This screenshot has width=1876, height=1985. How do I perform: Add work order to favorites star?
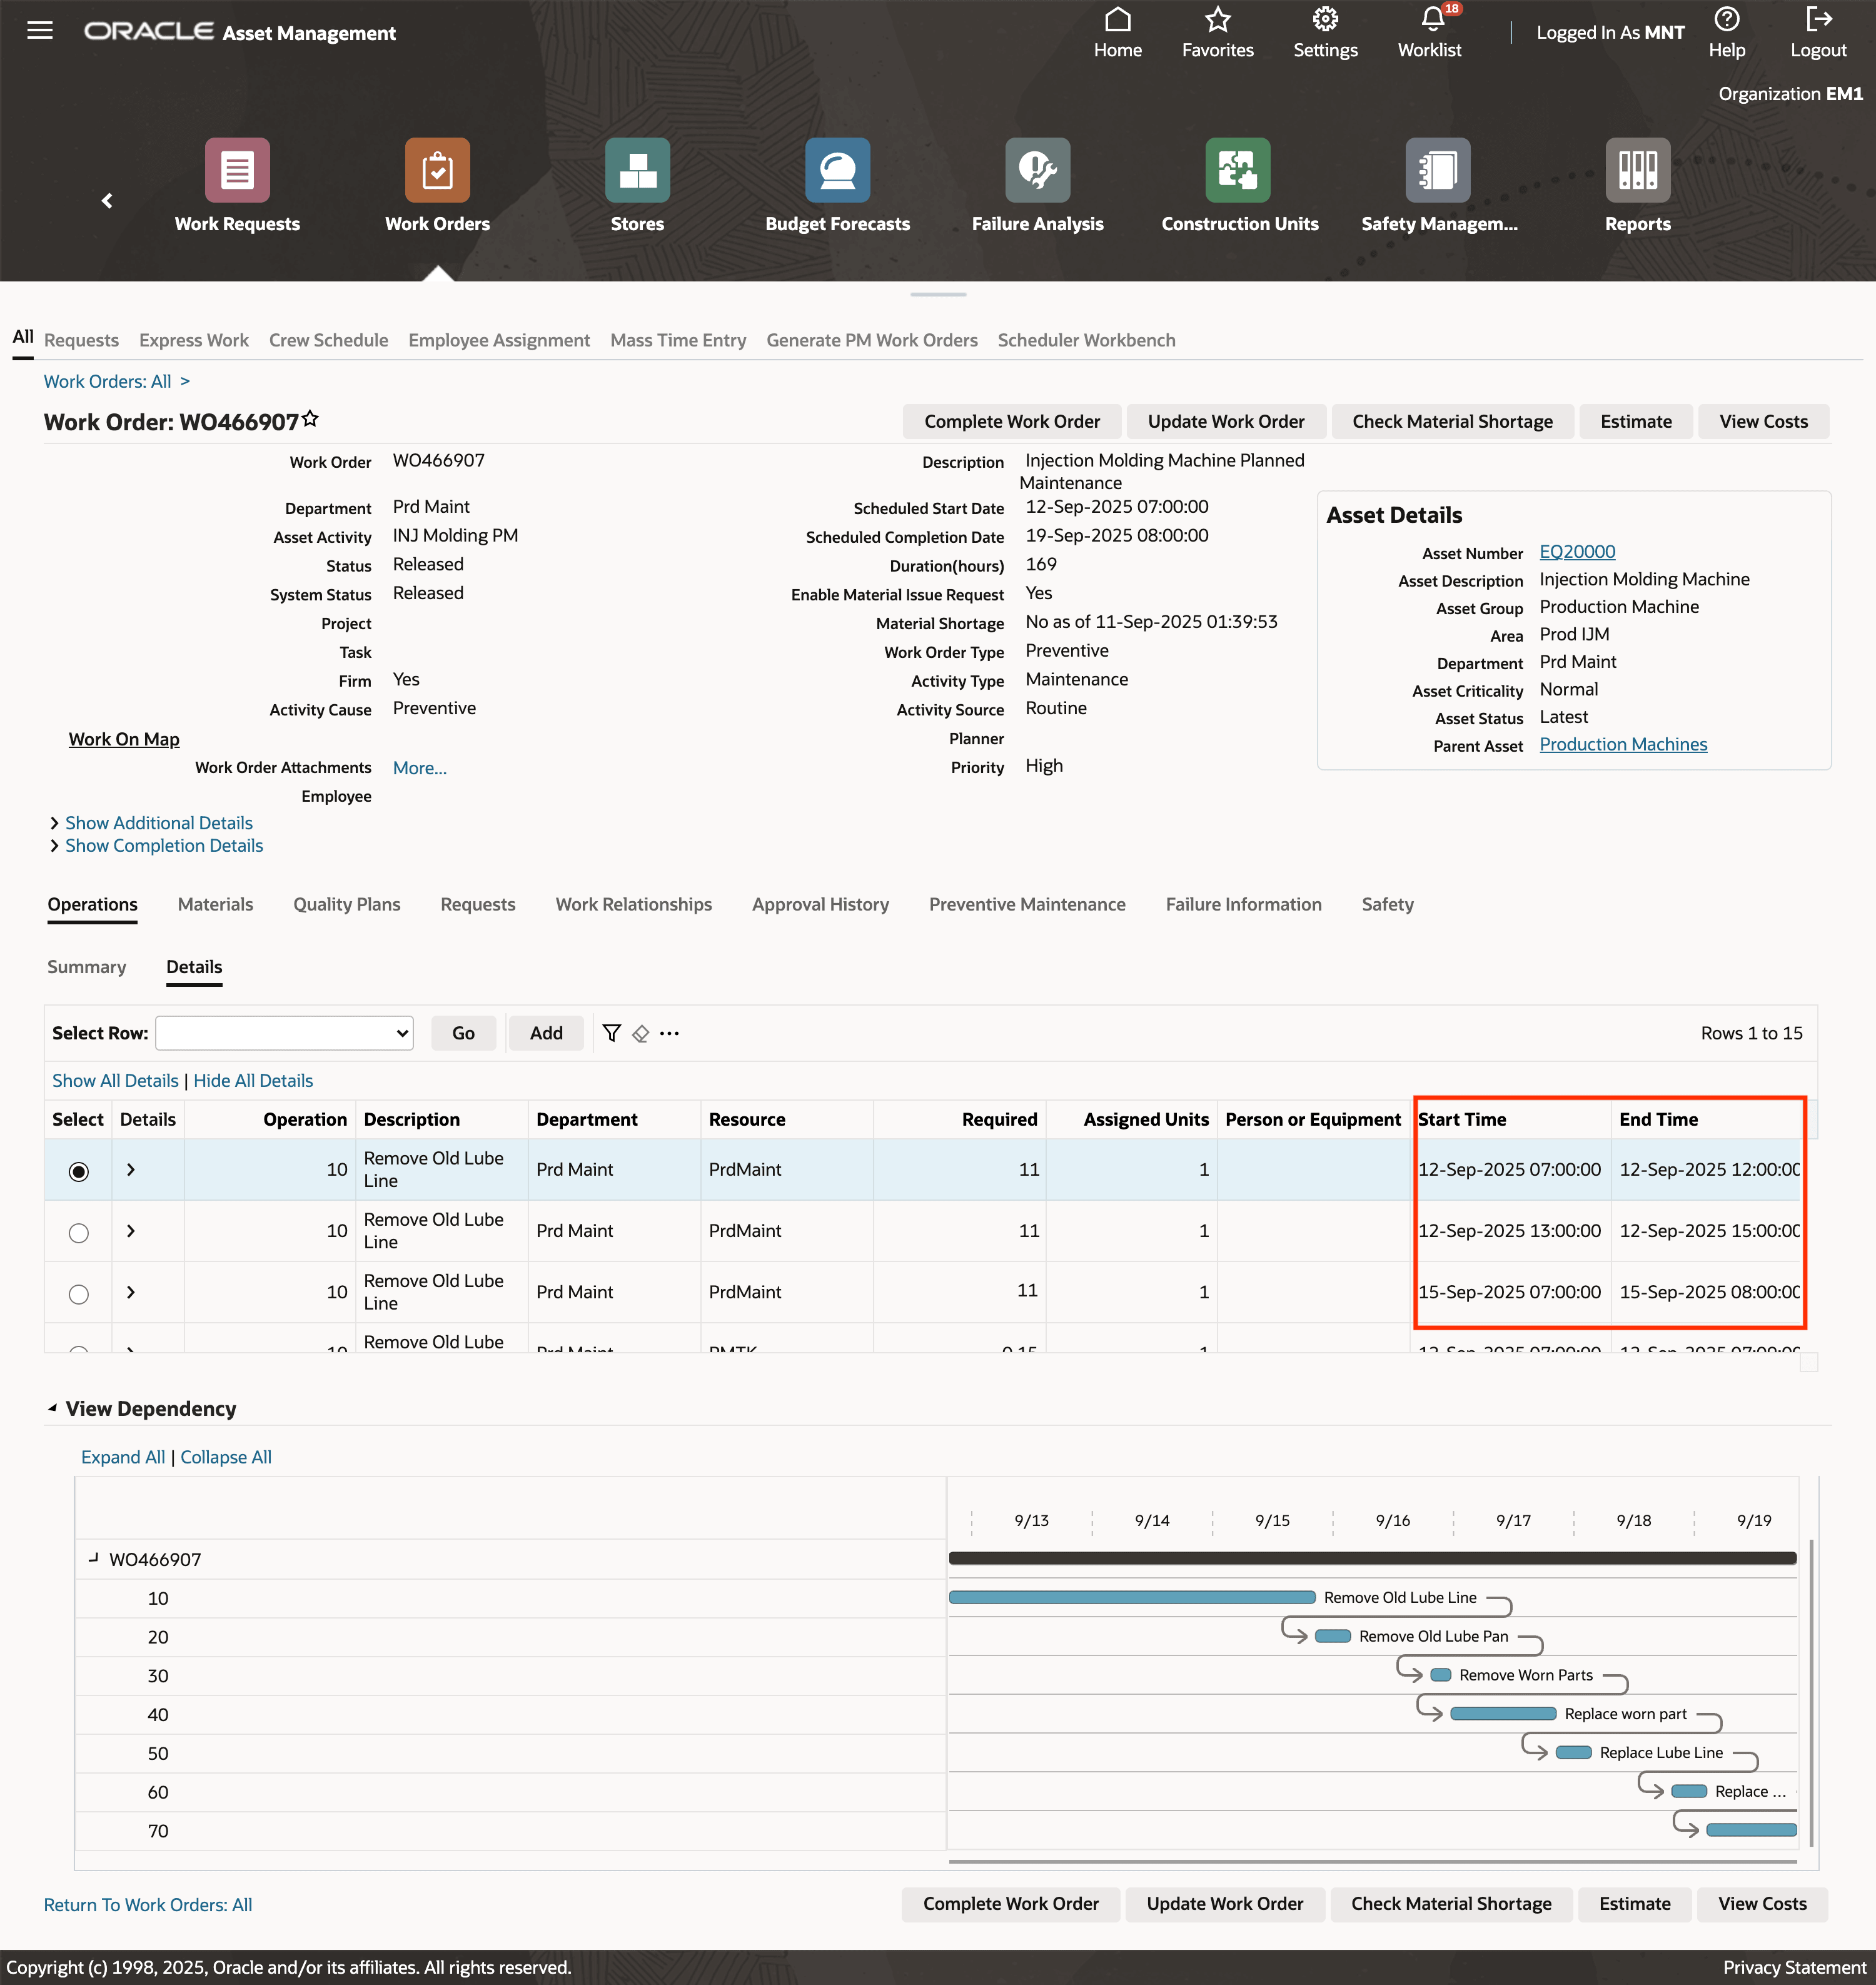click(x=311, y=418)
